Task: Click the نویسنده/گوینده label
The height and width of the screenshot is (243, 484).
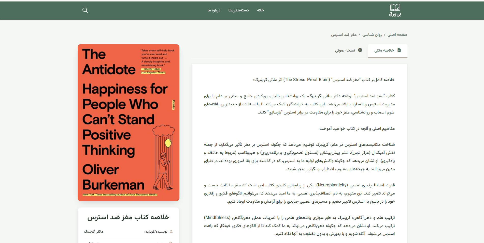Action: 155,231
